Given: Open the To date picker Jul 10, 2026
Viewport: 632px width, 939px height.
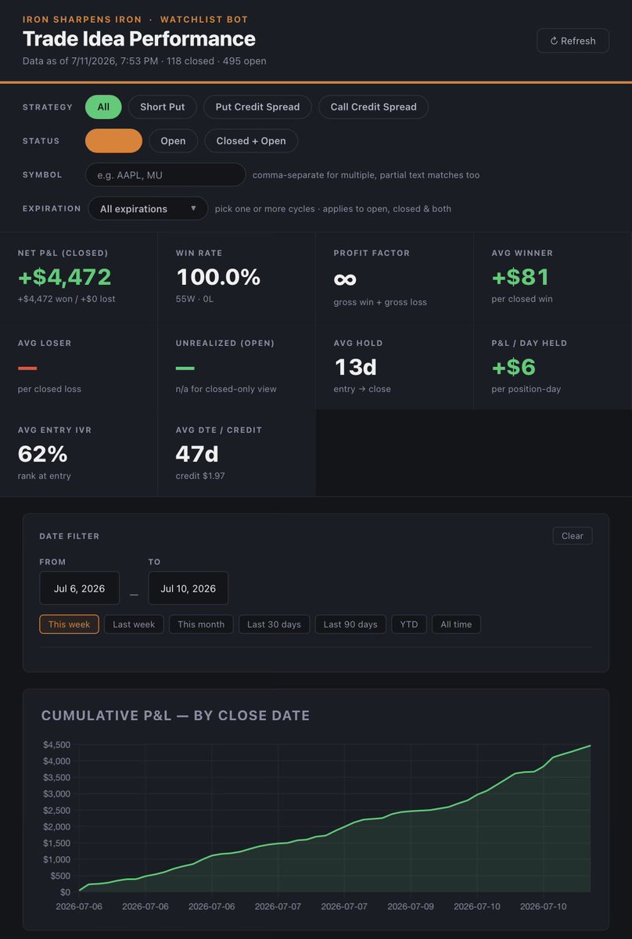Looking at the screenshot, I should click(x=188, y=588).
